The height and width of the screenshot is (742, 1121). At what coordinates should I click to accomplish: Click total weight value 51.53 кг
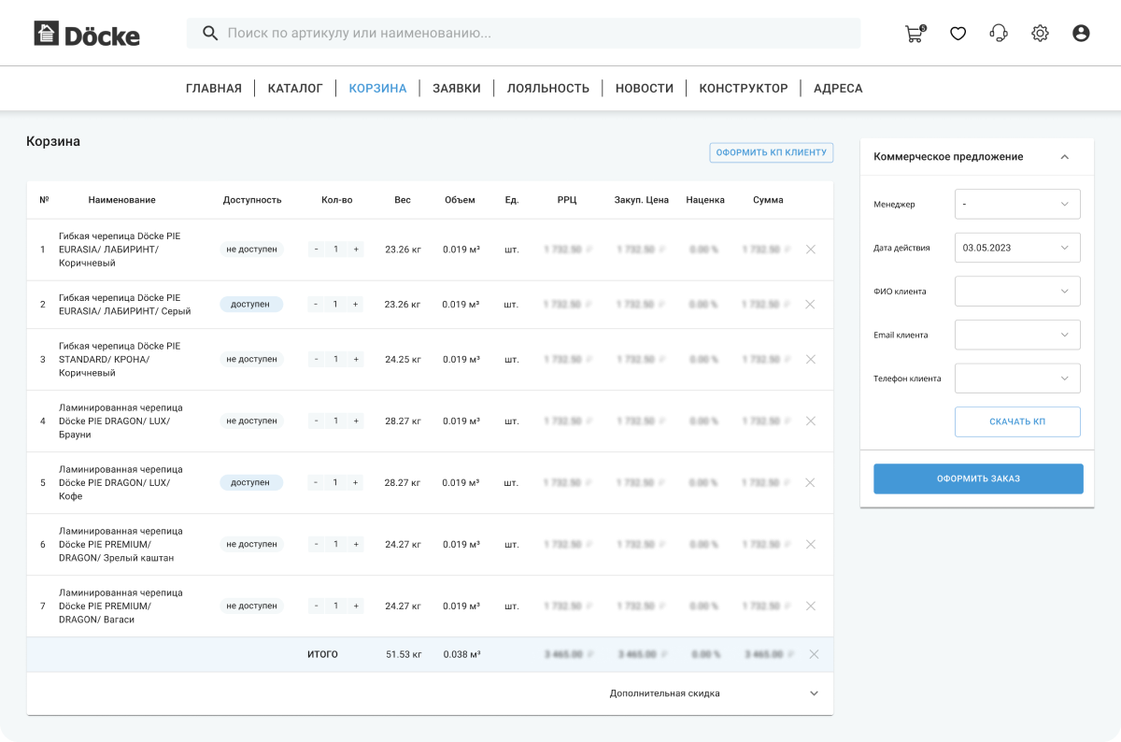pos(404,654)
